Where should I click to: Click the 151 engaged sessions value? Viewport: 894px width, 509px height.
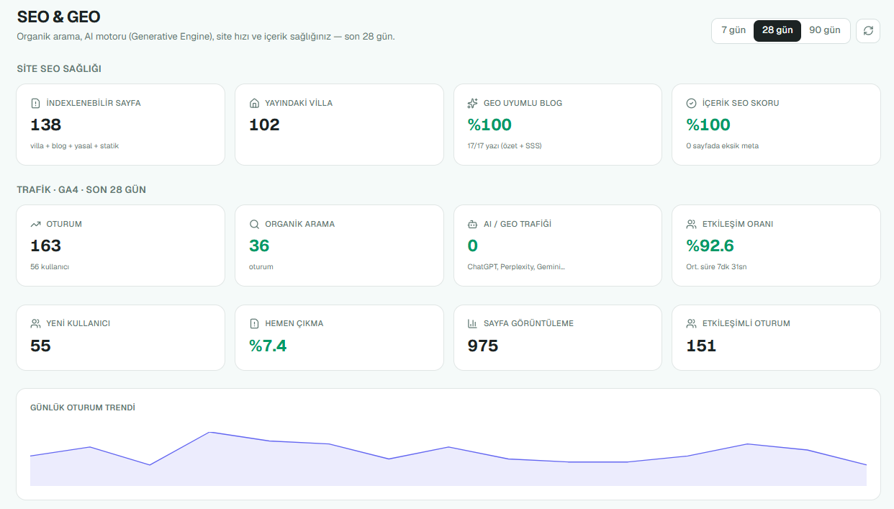pyautogui.click(x=701, y=346)
